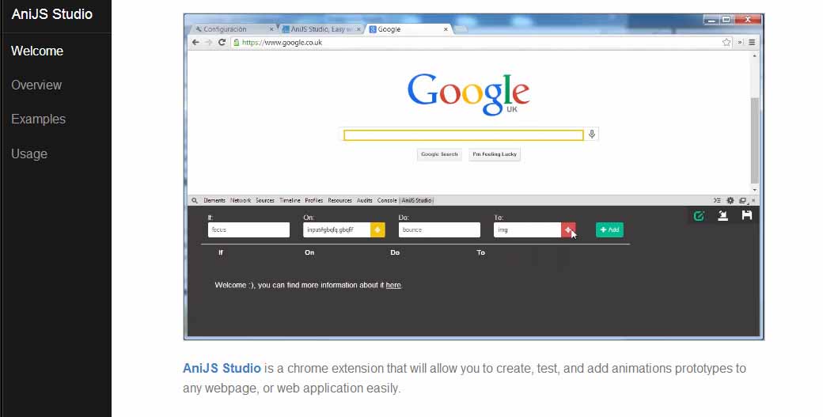Open the Chrome hamburger menu
The image size is (823, 417).
(752, 43)
